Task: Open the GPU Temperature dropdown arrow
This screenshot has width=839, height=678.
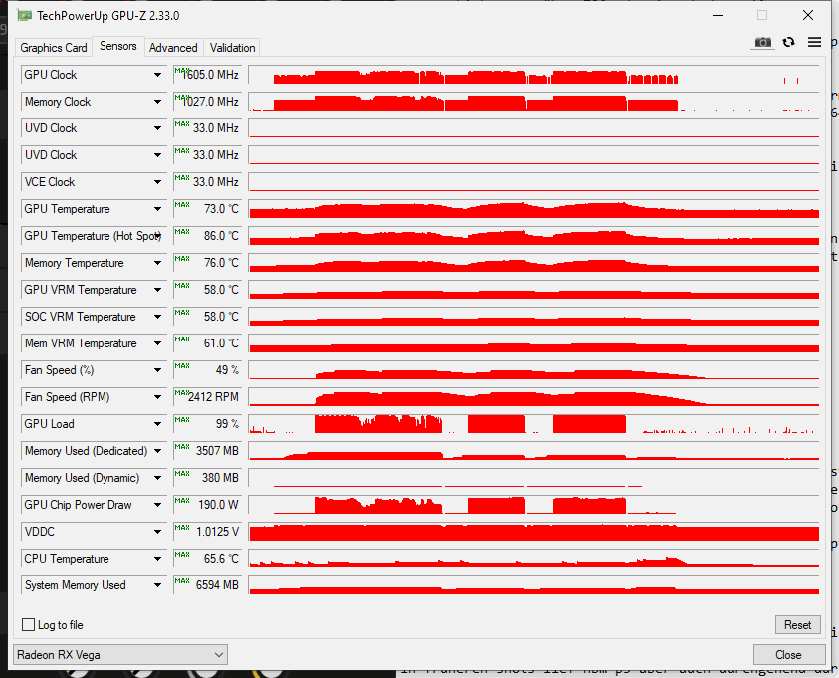Action: (x=157, y=209)
